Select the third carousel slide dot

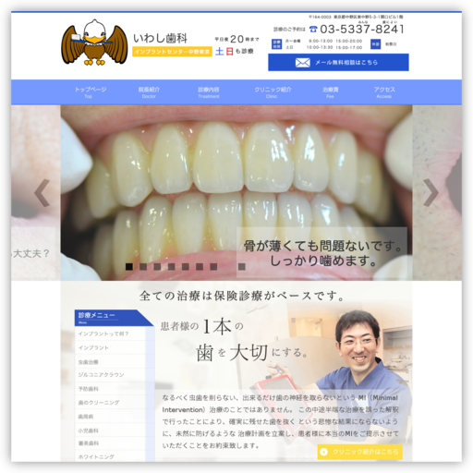tap(157, 267)
